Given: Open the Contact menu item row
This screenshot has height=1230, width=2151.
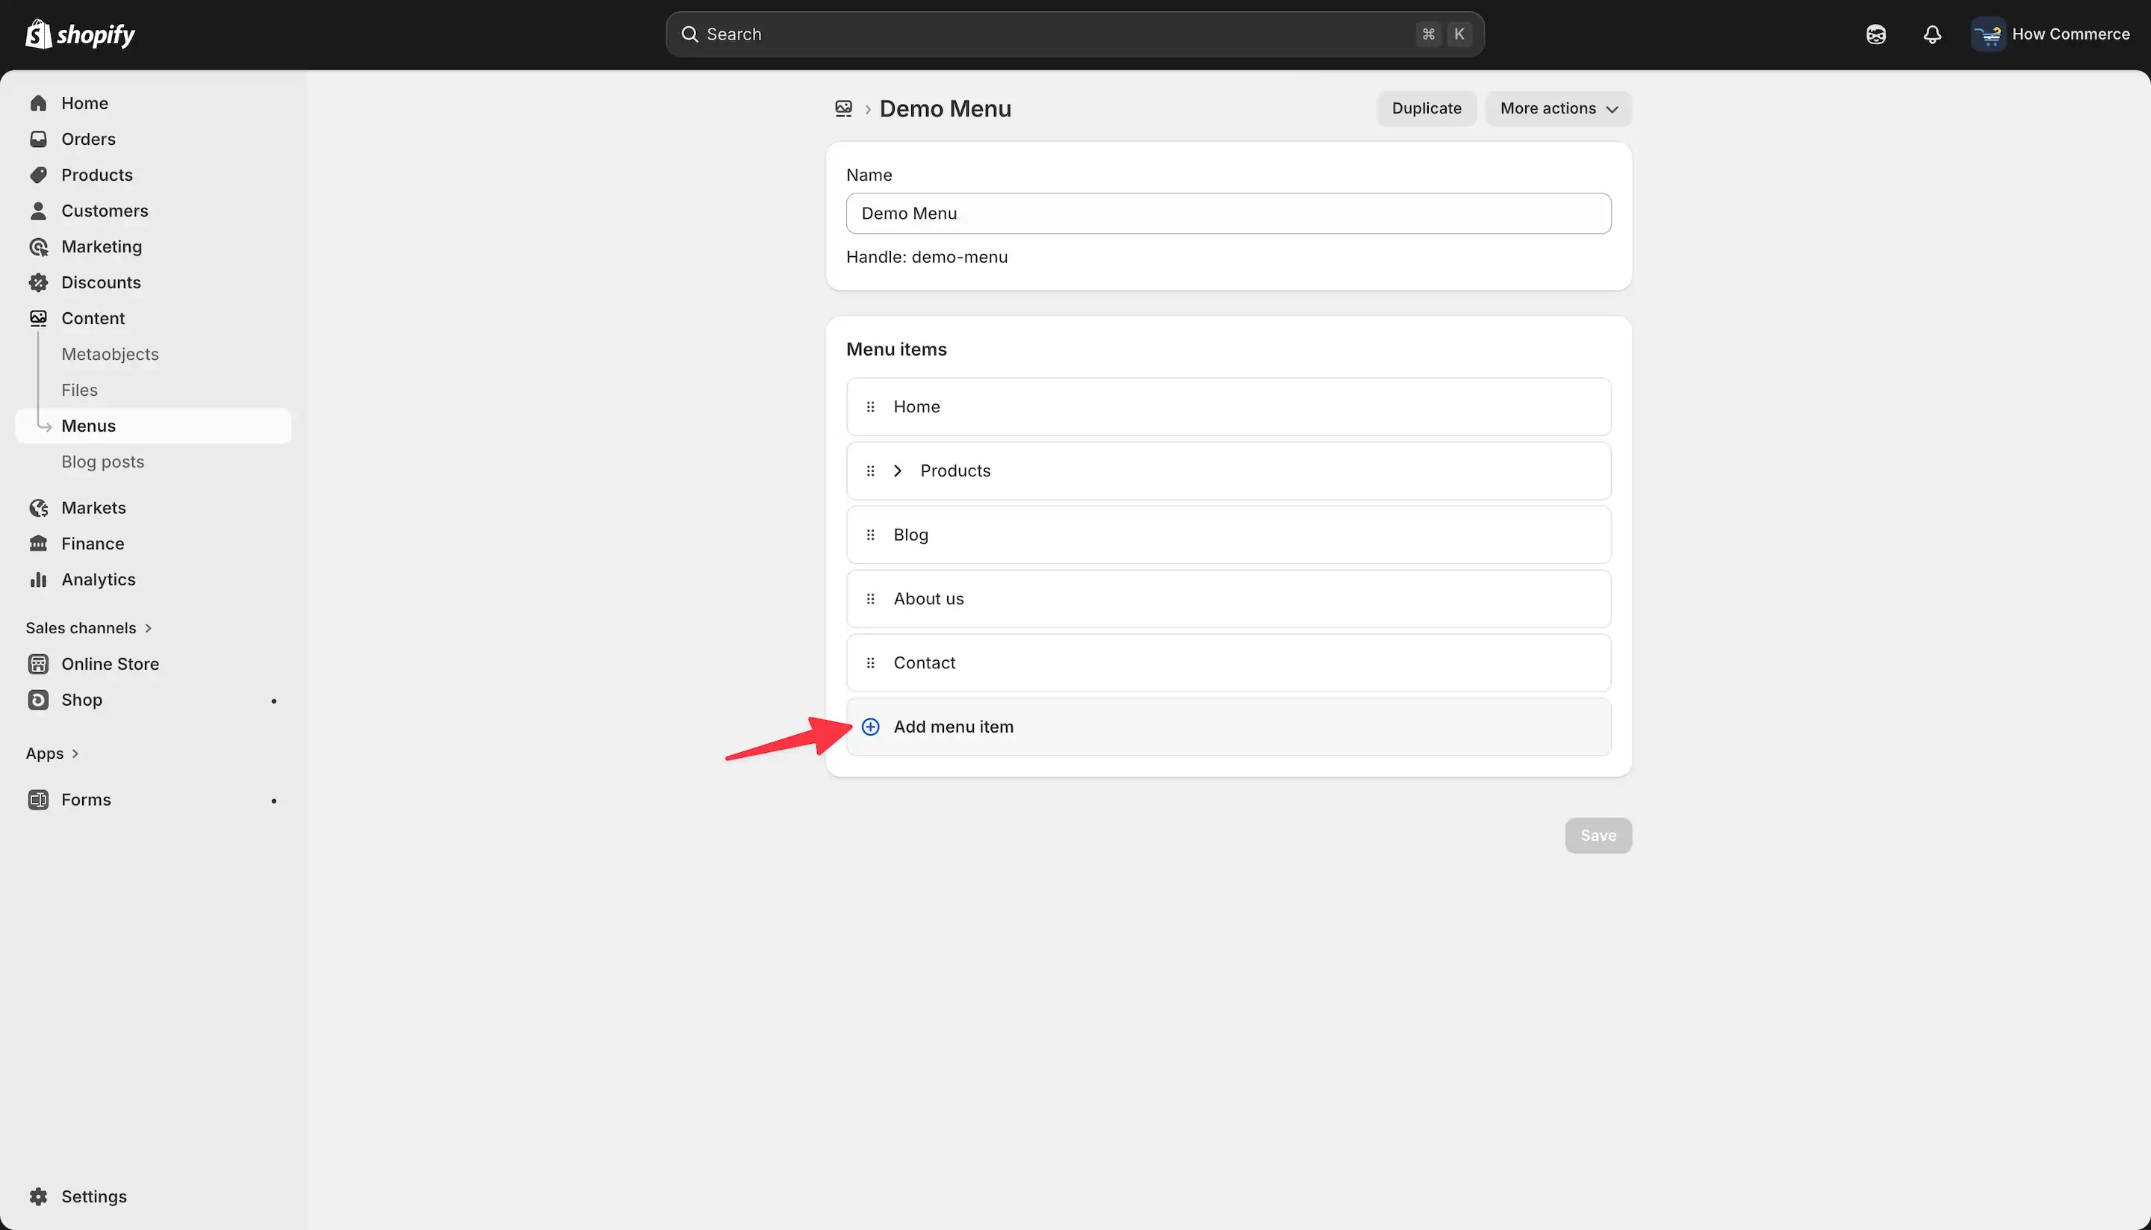Looking at the screenshot, I should pos(1229,663).
